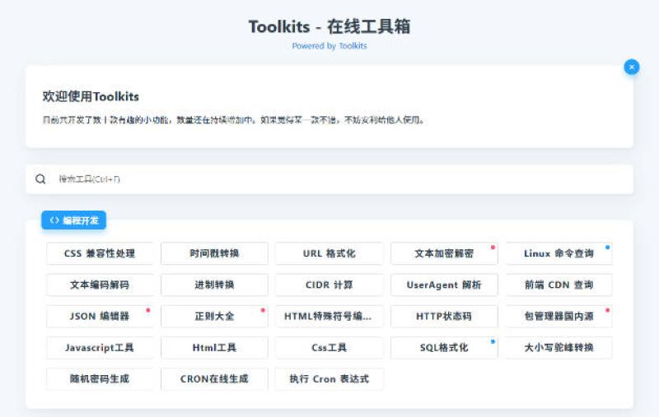Open 文本加密解密 tool
The height and width of the screenshot is (417, 659).
(444, 253)
